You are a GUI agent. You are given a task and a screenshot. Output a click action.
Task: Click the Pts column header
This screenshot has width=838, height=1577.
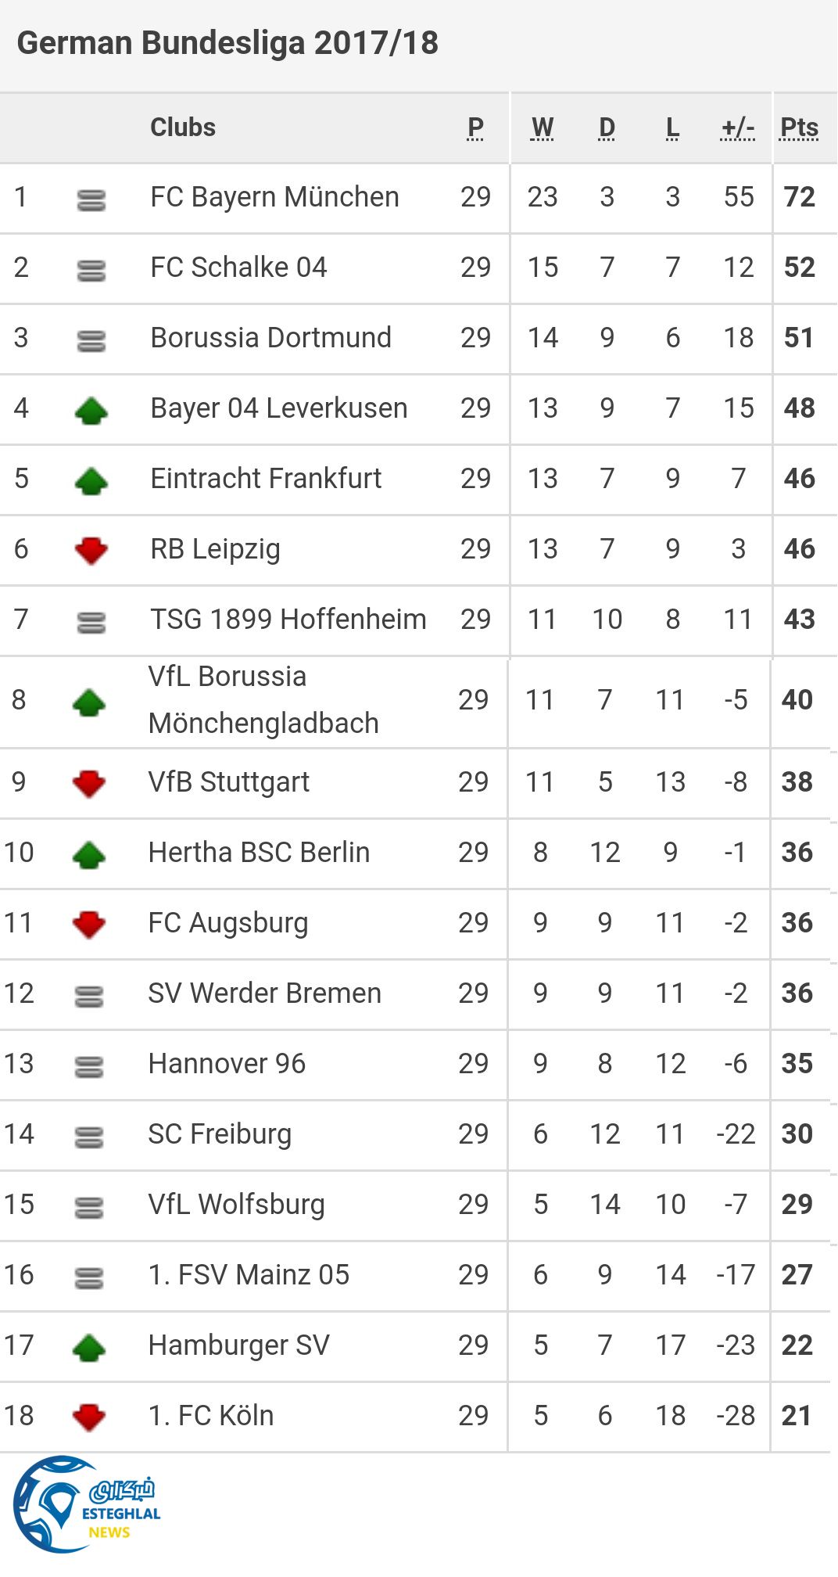click(799, 128)
